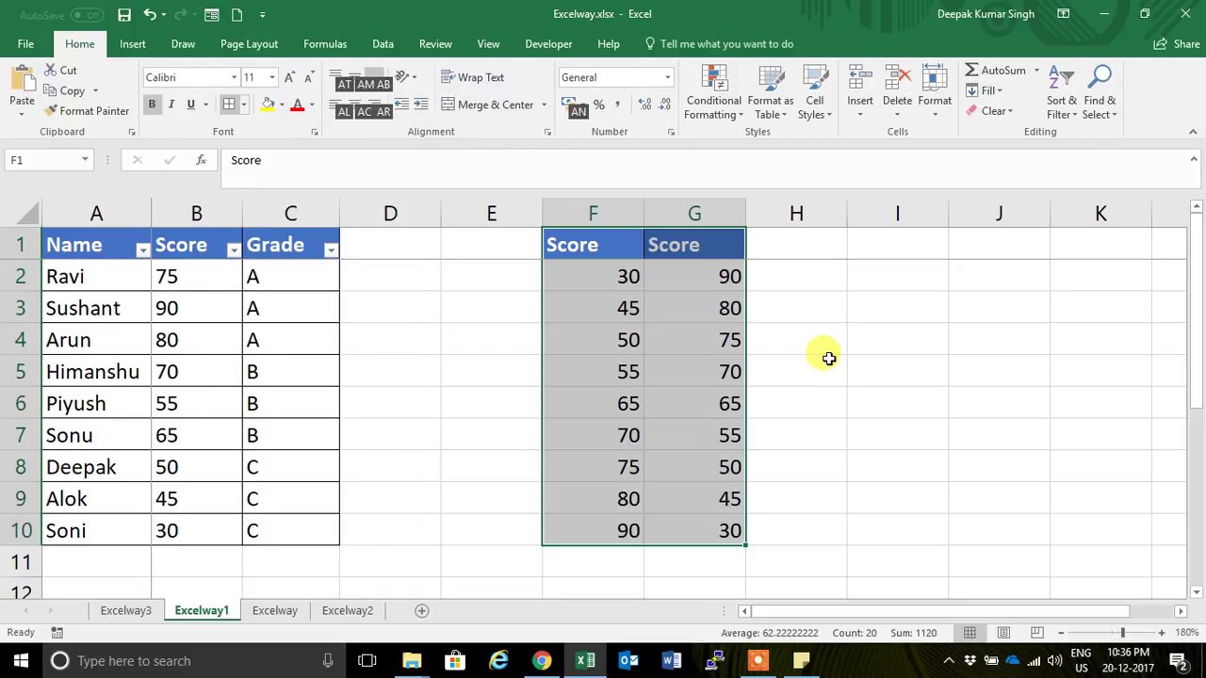Open the Calibri font name dropdown
This screenshot has width=1206, height=678.
[234, 77]
